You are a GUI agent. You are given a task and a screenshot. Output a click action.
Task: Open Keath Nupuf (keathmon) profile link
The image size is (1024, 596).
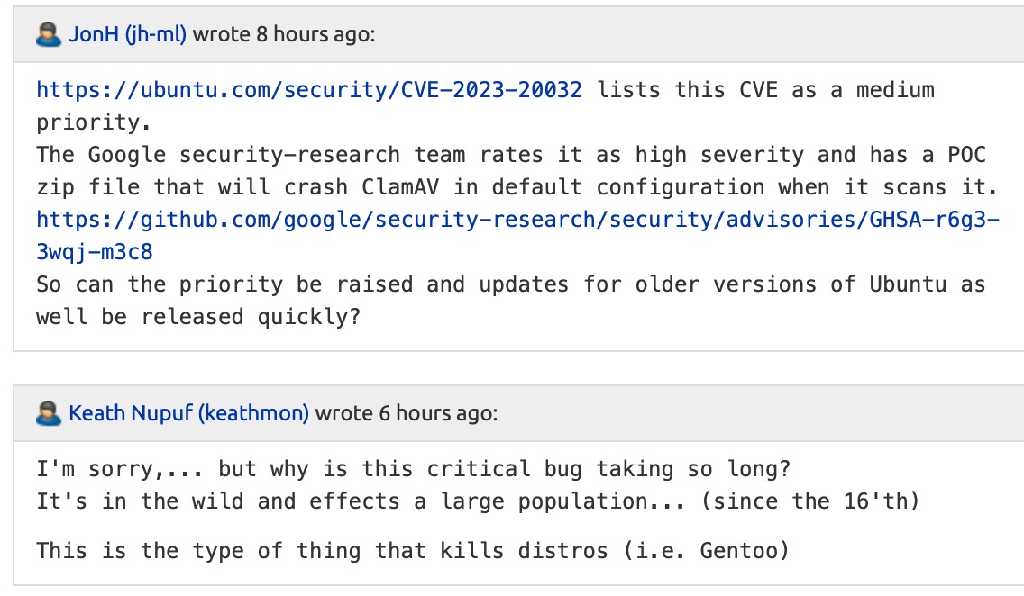pyautogui.click(x=188, y=413)
